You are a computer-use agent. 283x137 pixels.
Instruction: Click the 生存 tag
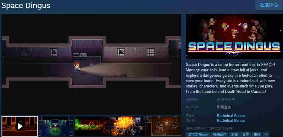point(257,134)
